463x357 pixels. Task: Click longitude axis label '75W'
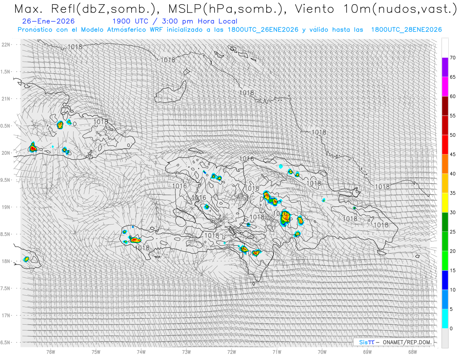tap(96, 352)
